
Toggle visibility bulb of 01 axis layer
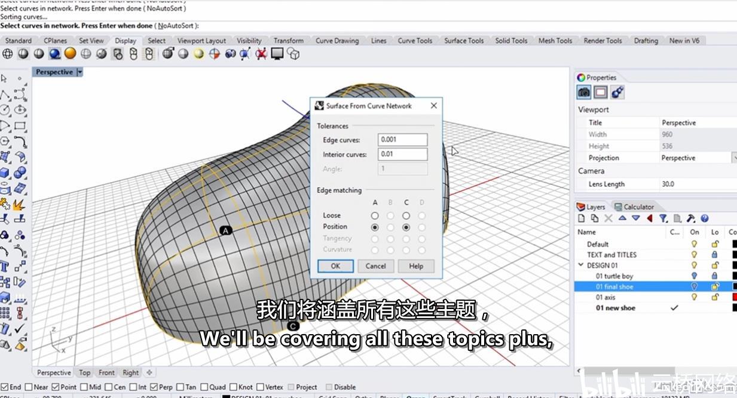pyautogui.click(x=694, y=297)
